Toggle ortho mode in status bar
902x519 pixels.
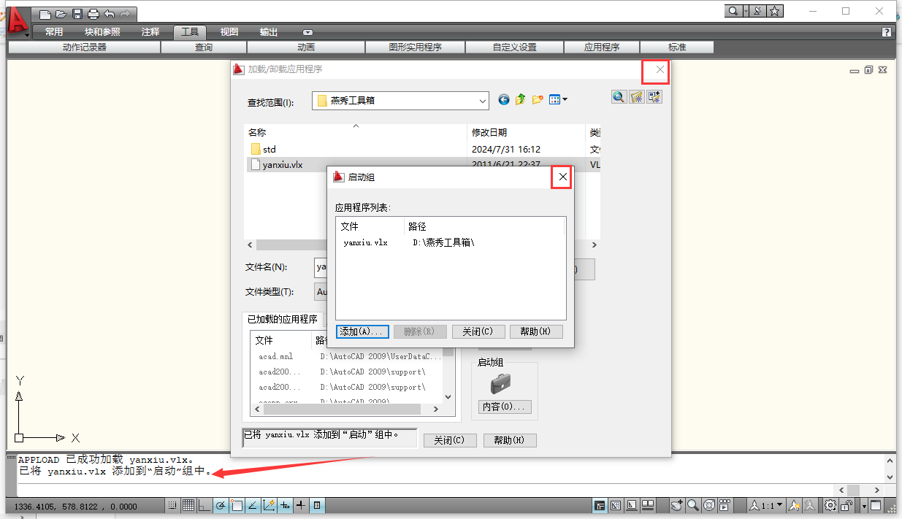204,505
